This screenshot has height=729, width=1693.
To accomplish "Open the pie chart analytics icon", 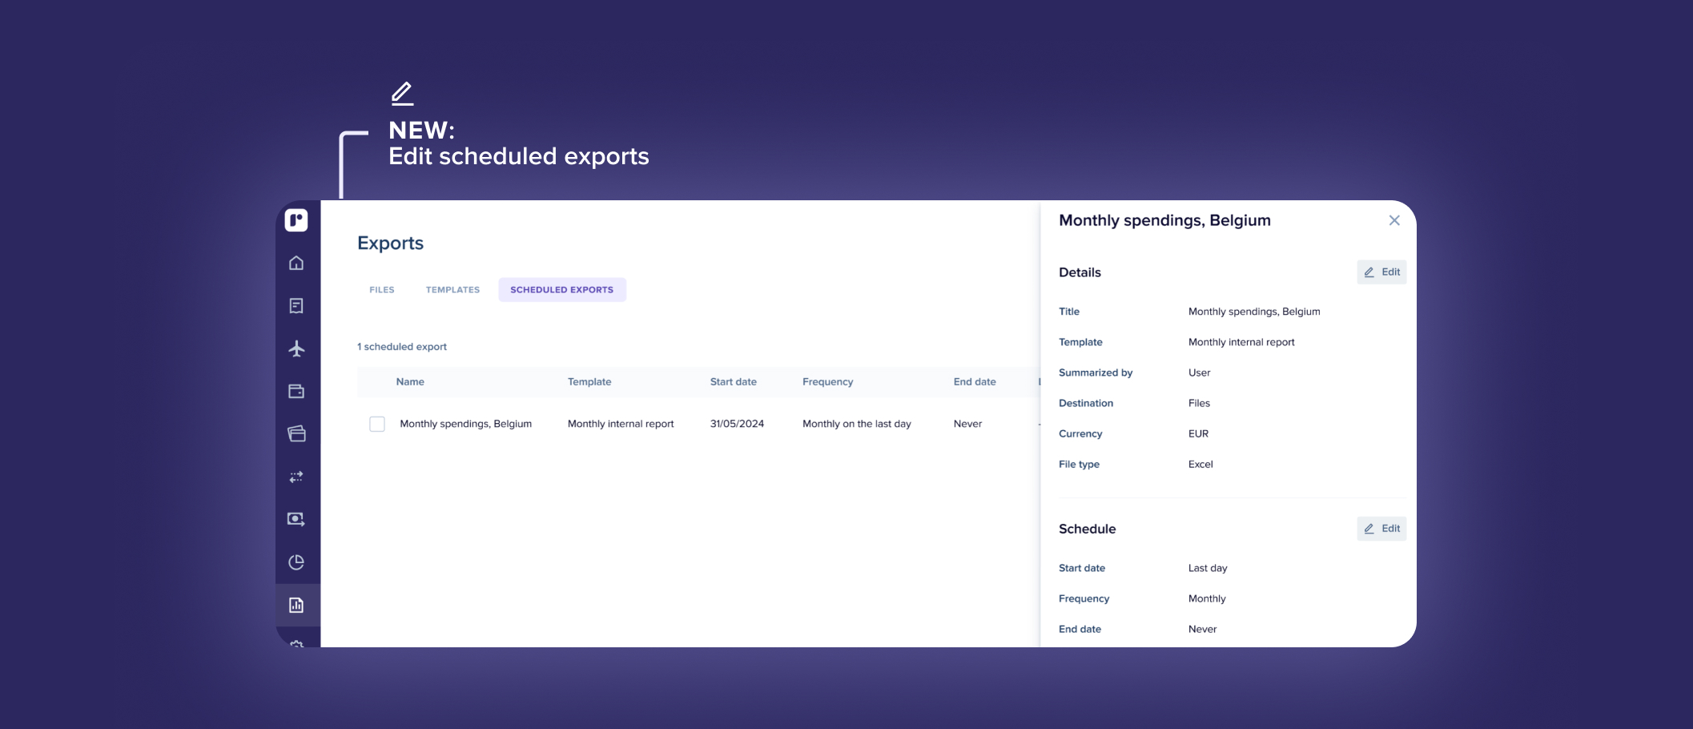I will click(296, 562).
